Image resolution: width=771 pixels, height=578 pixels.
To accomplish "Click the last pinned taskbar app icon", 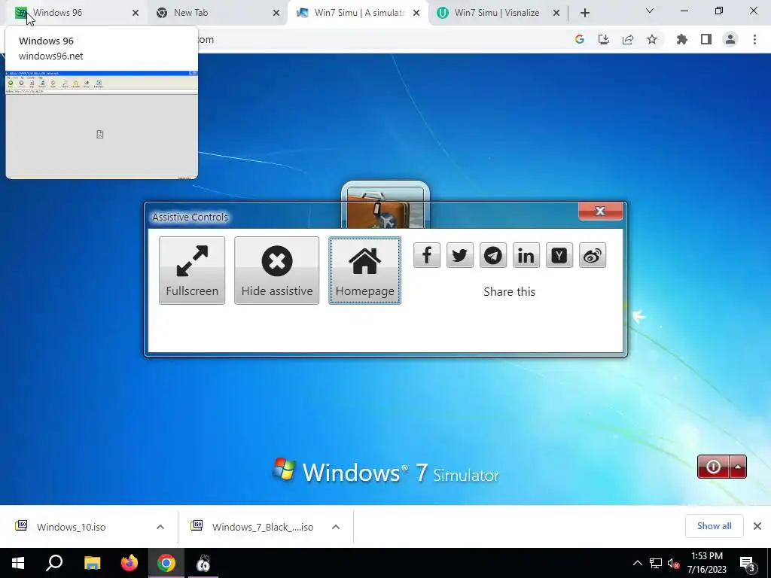I will [x=203, y=563].
